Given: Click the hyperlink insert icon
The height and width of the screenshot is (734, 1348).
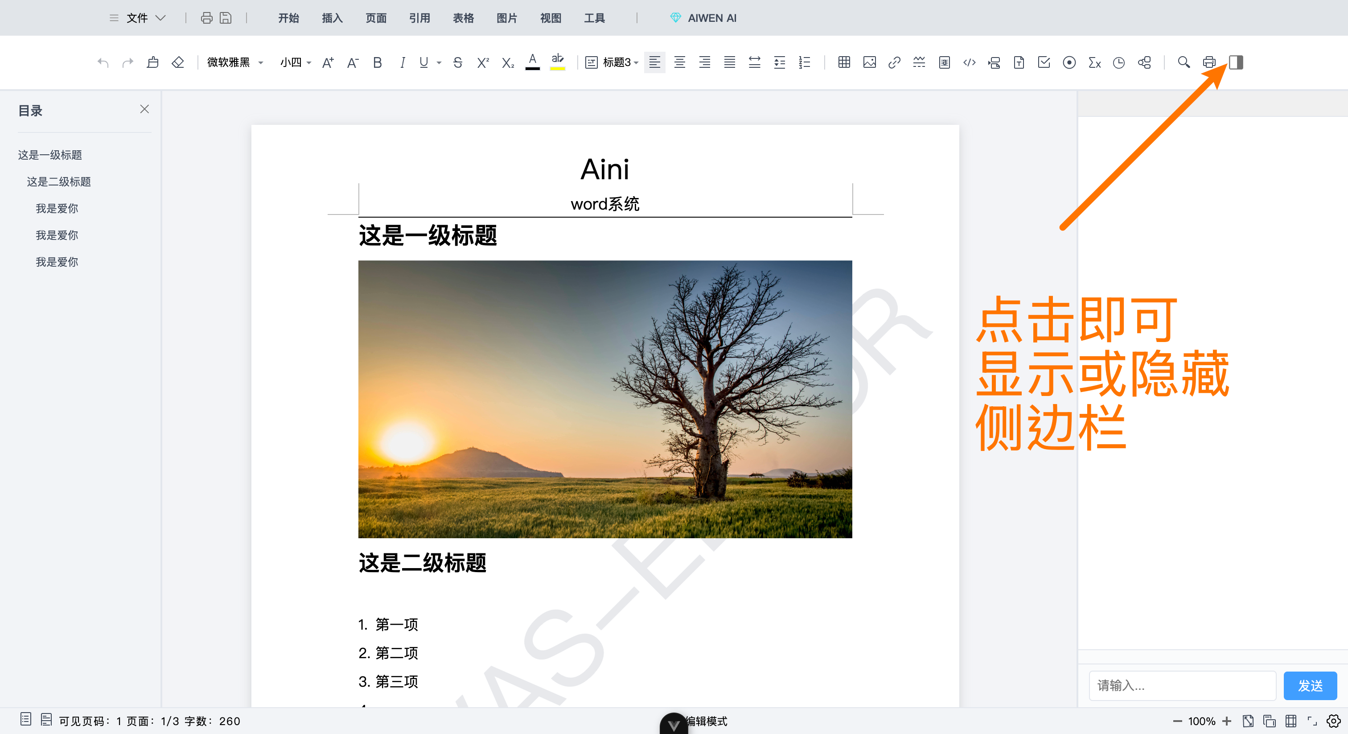Looking at the screenshot, I should coord(894,62).
